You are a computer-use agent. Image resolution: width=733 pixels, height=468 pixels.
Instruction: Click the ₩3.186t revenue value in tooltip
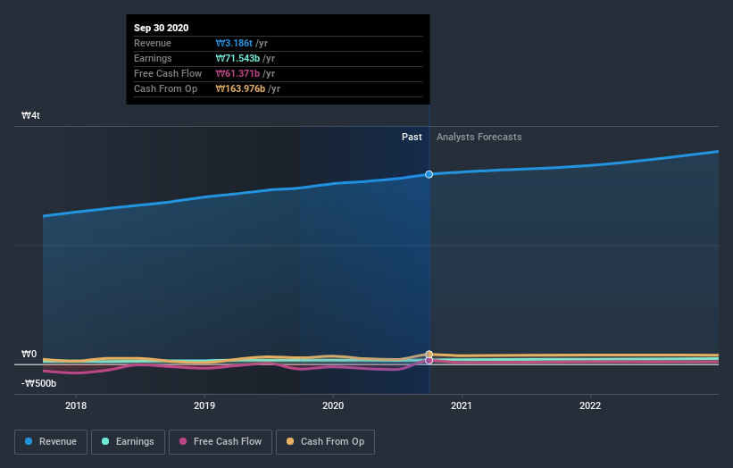point(234,43)
